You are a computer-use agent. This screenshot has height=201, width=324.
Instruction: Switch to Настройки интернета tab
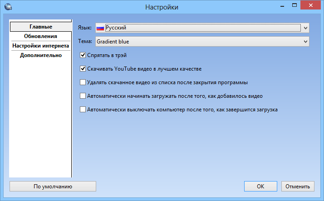coord(41,46)
